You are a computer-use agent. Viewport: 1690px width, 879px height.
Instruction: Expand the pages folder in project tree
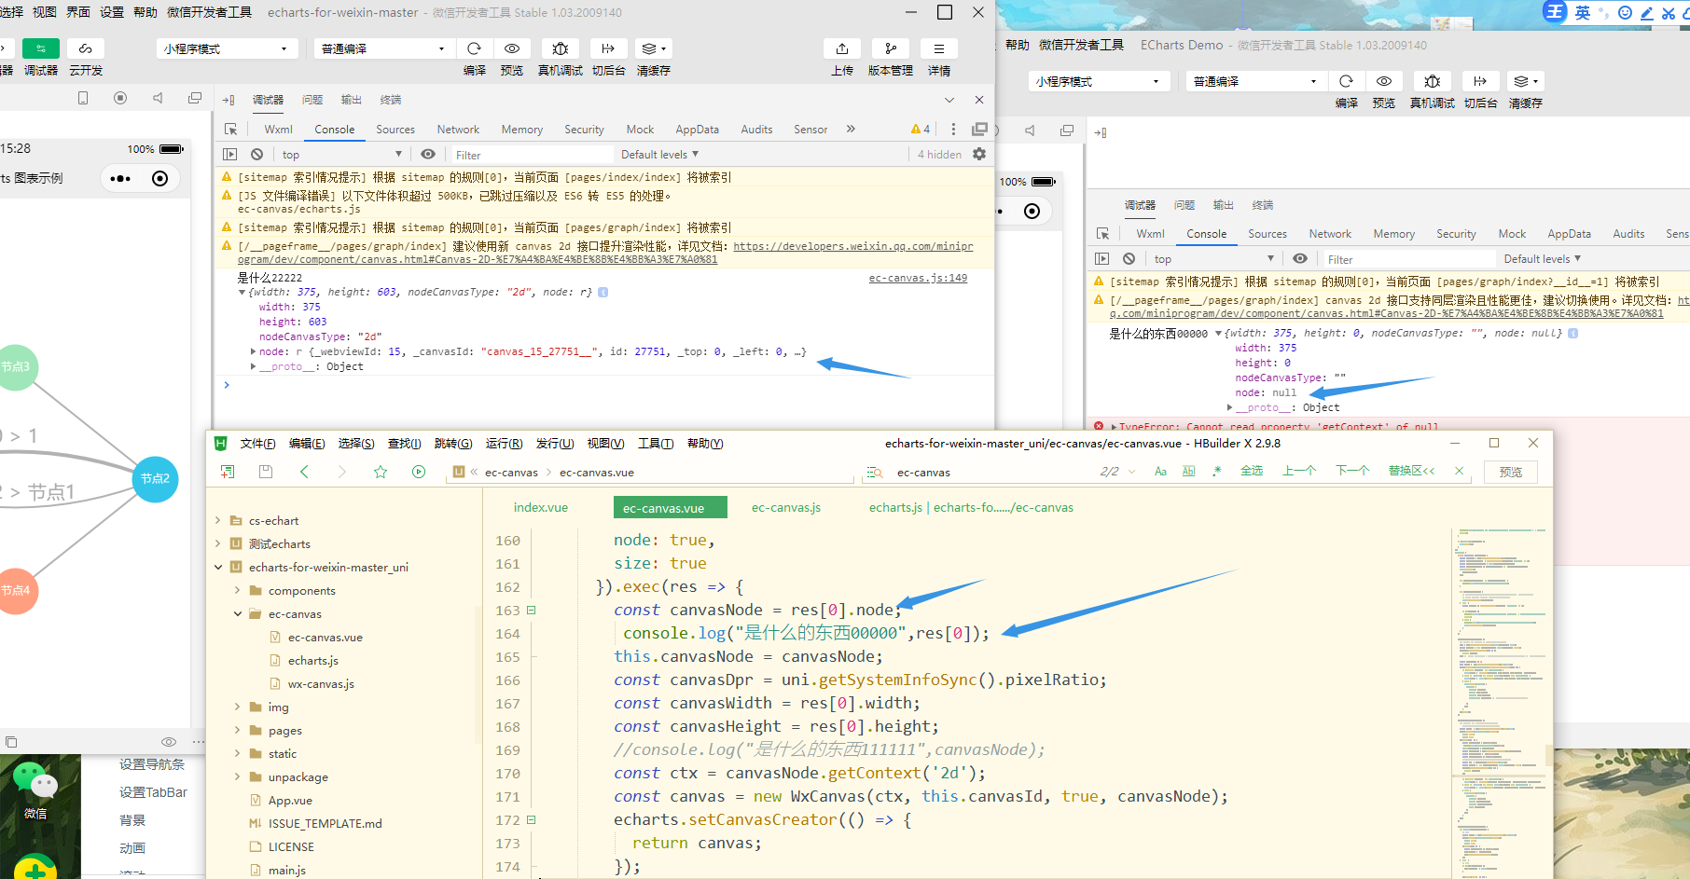pos(237,731)
